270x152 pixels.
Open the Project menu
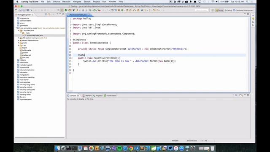tap(96, 2)
